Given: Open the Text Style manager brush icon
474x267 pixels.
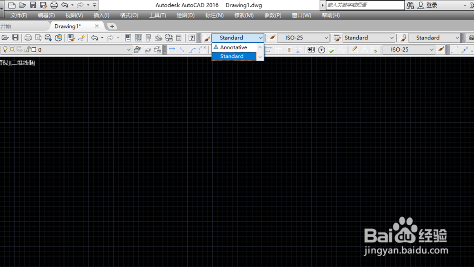Looking at the screenshot, I should click(x=207, y=38).
